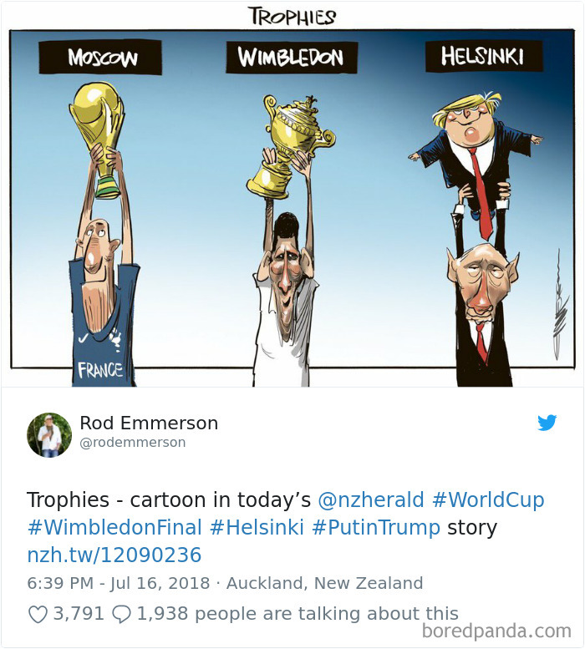
Task: Follow the @nzherald mention
Action: pos(371,499)
